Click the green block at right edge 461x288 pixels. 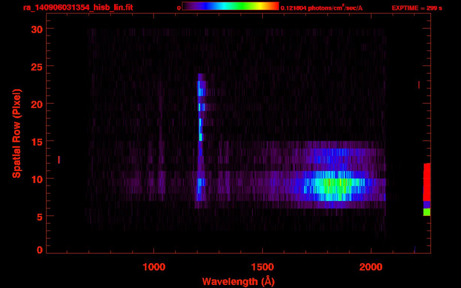coord(427,212)
